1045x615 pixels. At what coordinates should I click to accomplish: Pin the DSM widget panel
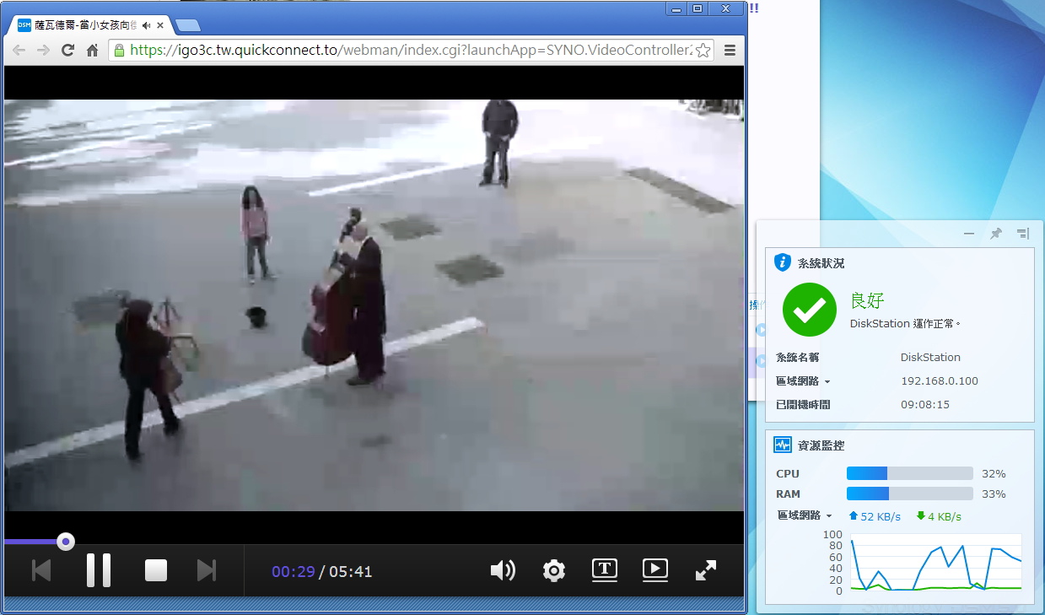996,234
